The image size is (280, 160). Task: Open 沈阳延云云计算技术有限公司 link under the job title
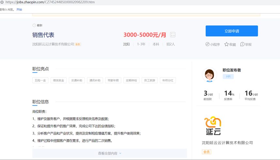(53, 44)
